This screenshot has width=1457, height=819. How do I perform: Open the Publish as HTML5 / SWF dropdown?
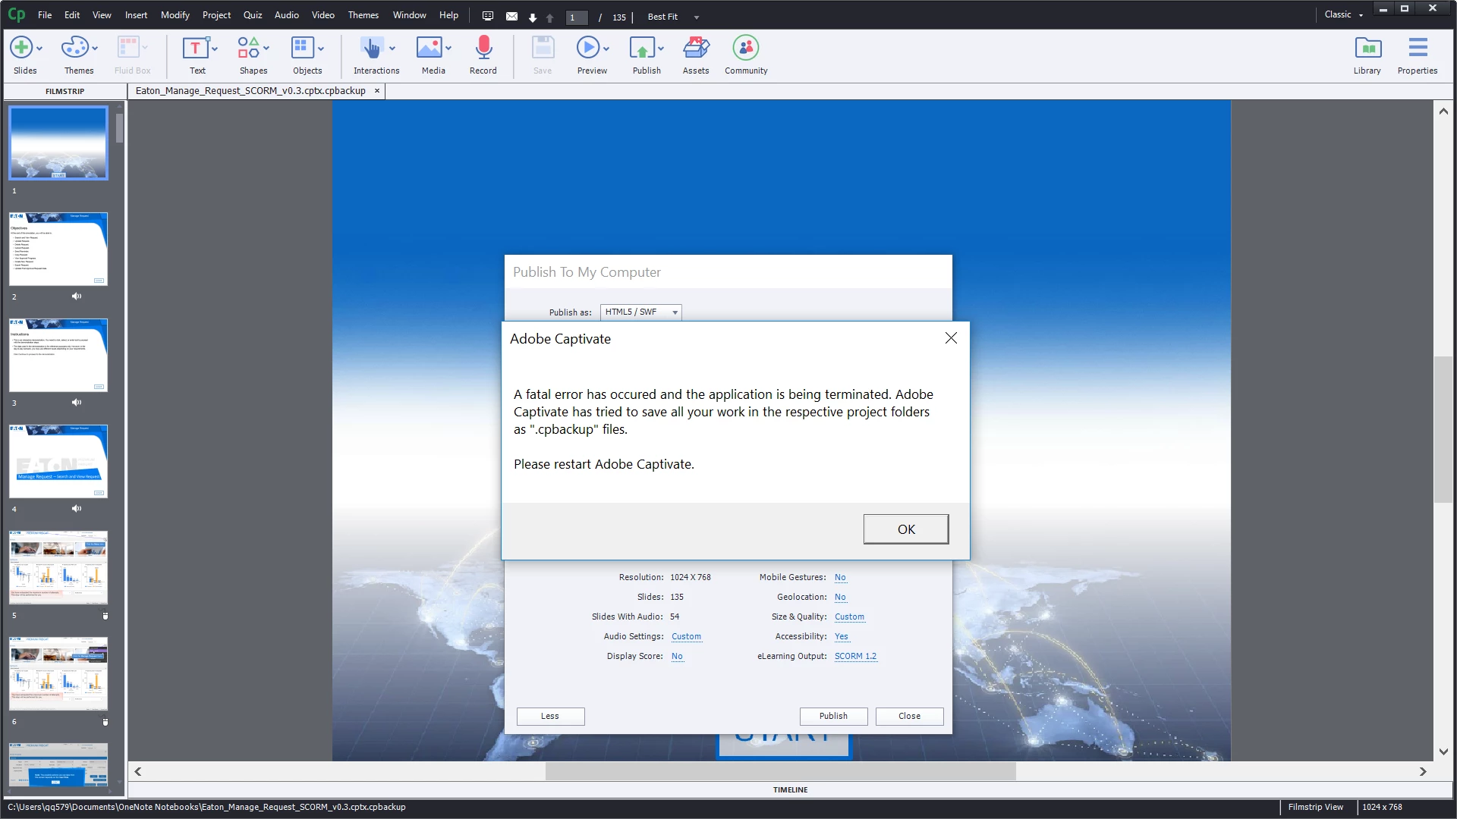coord(641,312)
